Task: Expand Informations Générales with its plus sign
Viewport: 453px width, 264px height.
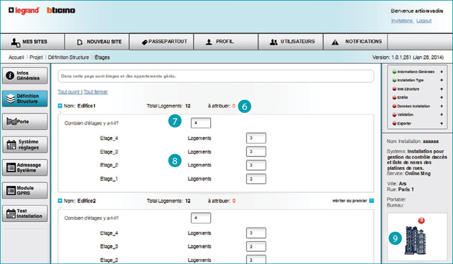Action: (x=441, y=71)
